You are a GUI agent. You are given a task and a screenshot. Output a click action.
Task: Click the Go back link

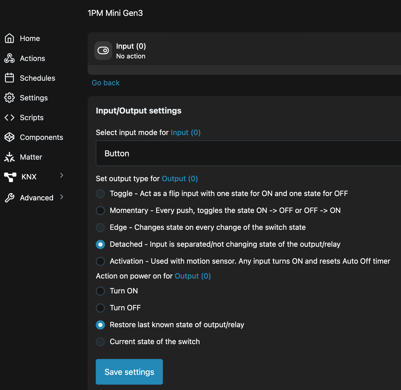[x=105, y=83]
